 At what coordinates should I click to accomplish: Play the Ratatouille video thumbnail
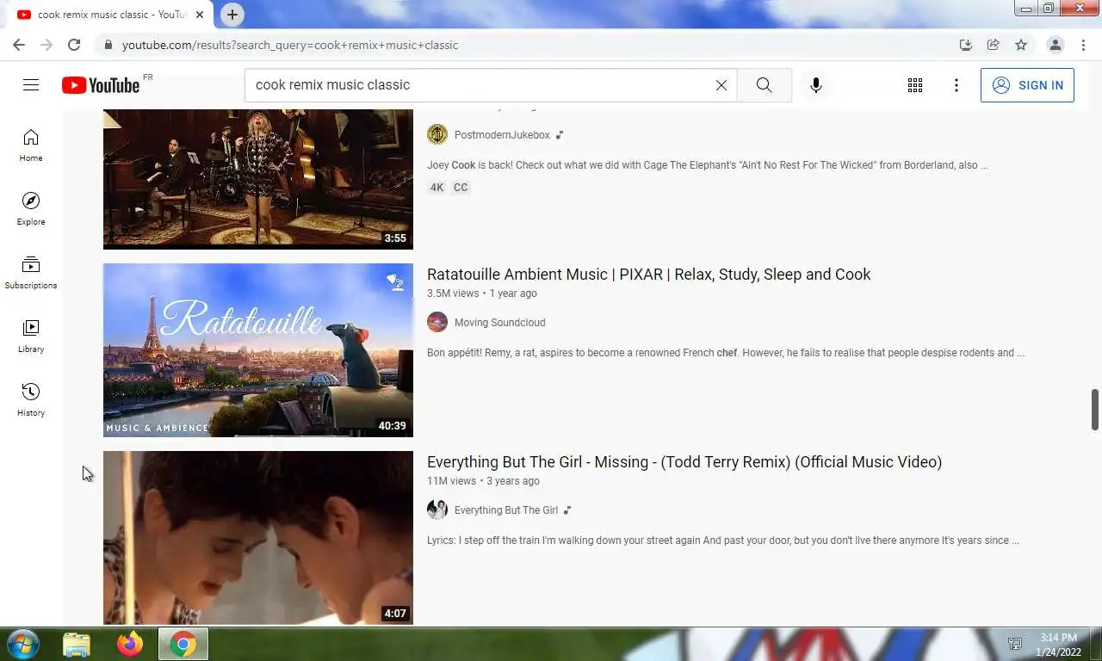tap(258, 350)
